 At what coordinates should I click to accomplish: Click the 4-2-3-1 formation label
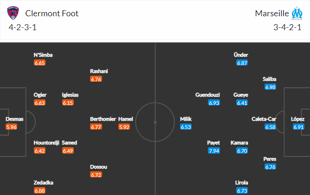[x=23, y=27]
